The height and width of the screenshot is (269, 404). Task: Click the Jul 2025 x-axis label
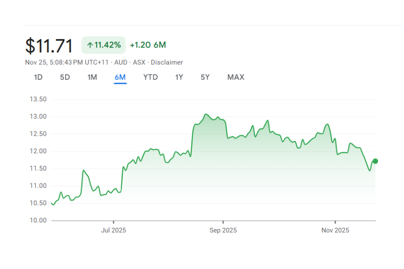(x=114, y=230)
